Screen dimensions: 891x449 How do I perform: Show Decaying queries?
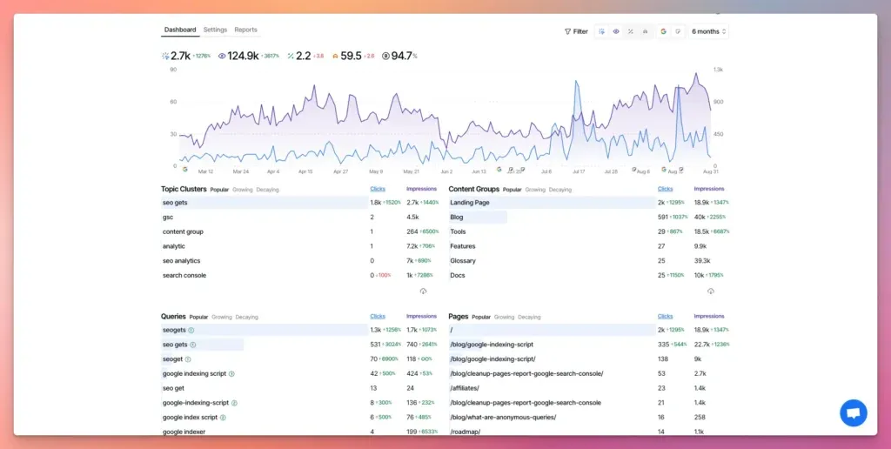(x=247, y=317)
